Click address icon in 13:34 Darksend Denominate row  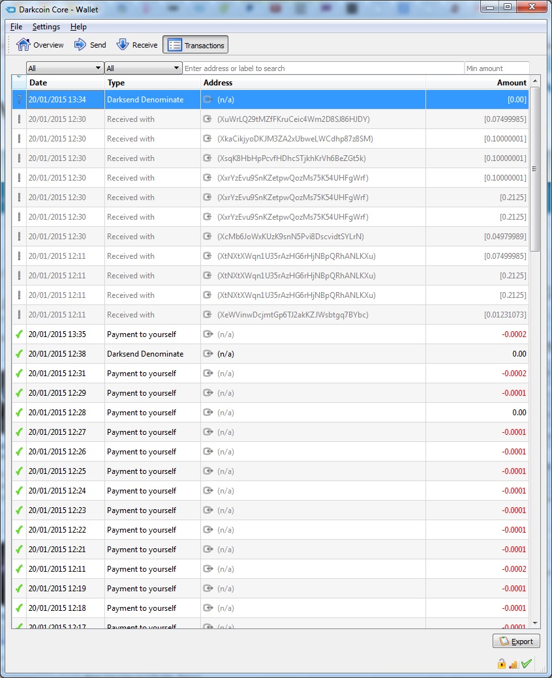coord(207,100)
